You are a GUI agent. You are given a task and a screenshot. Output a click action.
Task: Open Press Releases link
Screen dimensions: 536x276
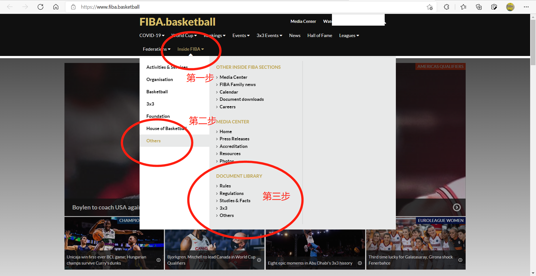234,139
